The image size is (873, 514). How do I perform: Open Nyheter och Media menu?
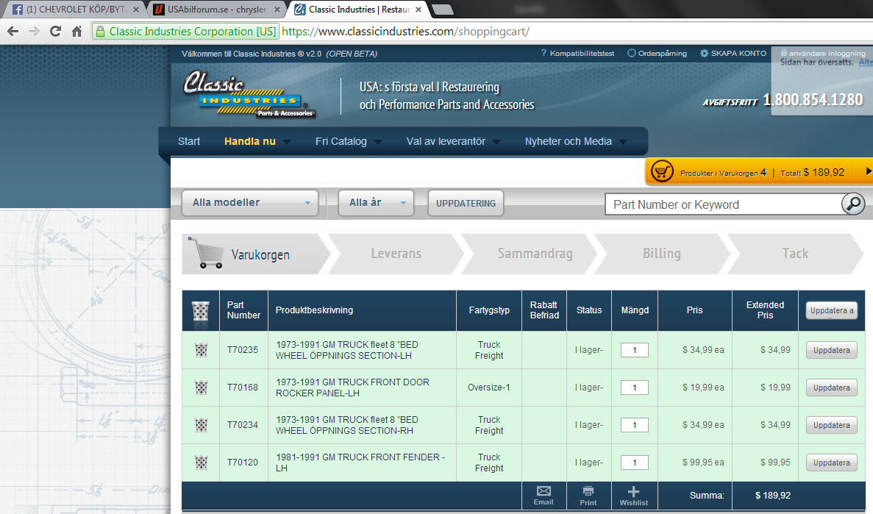(x=576, y=141)
